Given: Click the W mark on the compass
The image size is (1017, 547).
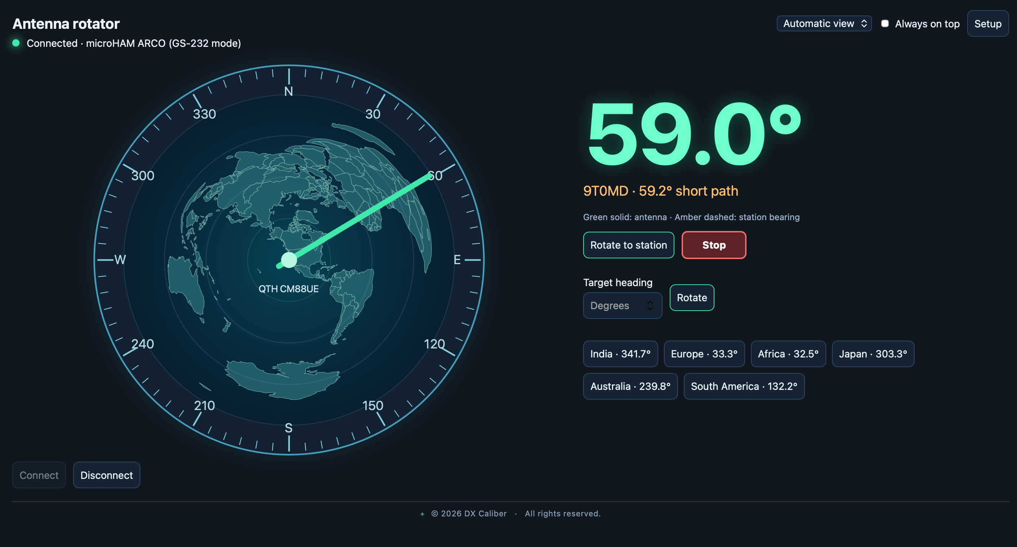Looking at the screenshot, I should click(x=120, y=259).
